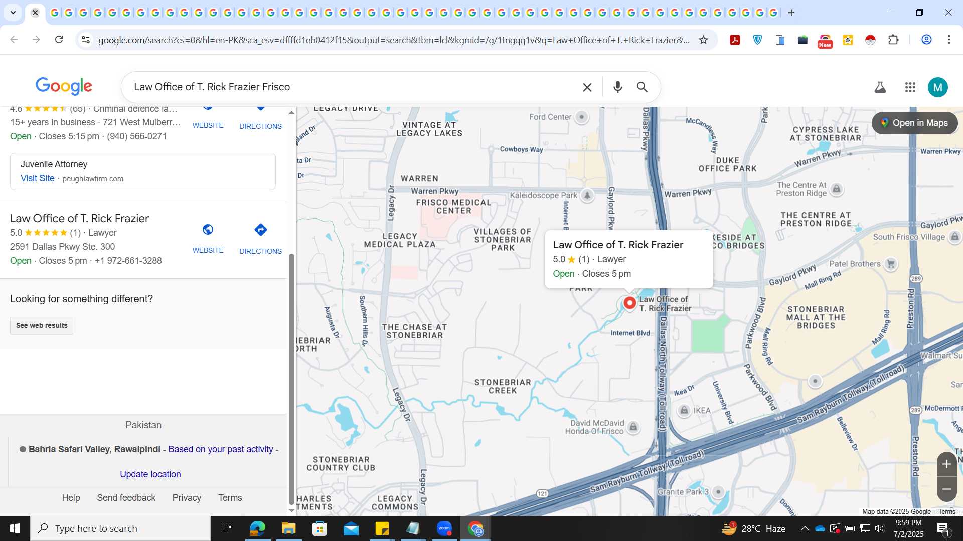Click Ford Center marker on map
The image size is (963, 541).
582,117
